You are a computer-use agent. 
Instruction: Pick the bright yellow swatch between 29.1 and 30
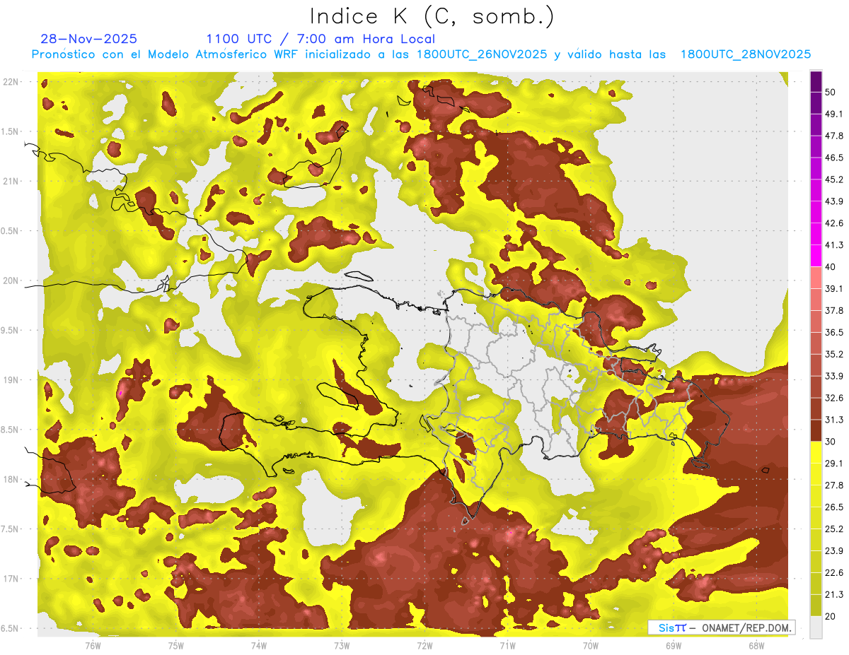(x=816, y=453)
